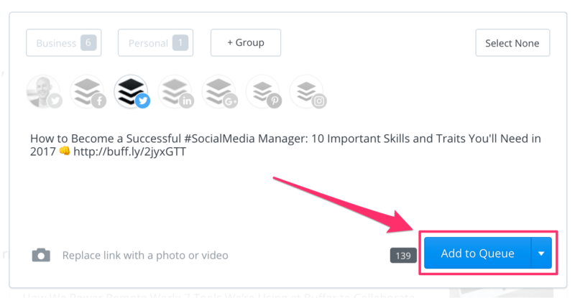Deselect the selected Buffer Twitter profile
Screen dimensions: 575x298
click(132, 92)
